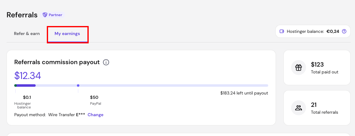Change the payout method
The image size is (355, 136).
click(x=95, y=115)
